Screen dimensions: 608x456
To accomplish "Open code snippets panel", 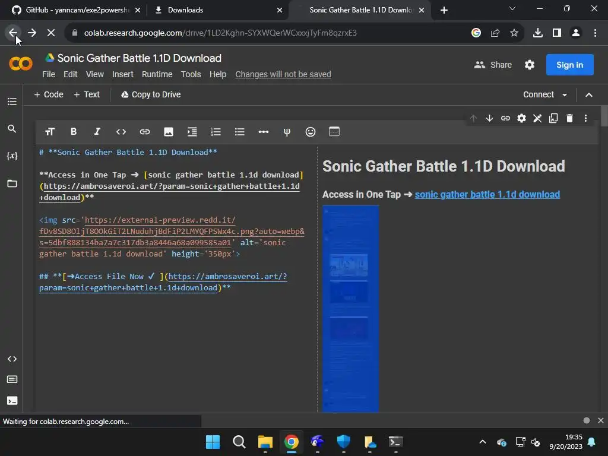I will point(12,359).
